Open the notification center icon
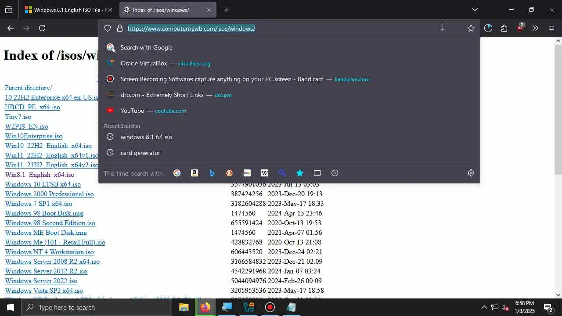Viewport: 562px width, 316px height. click(x=548, y=307)
